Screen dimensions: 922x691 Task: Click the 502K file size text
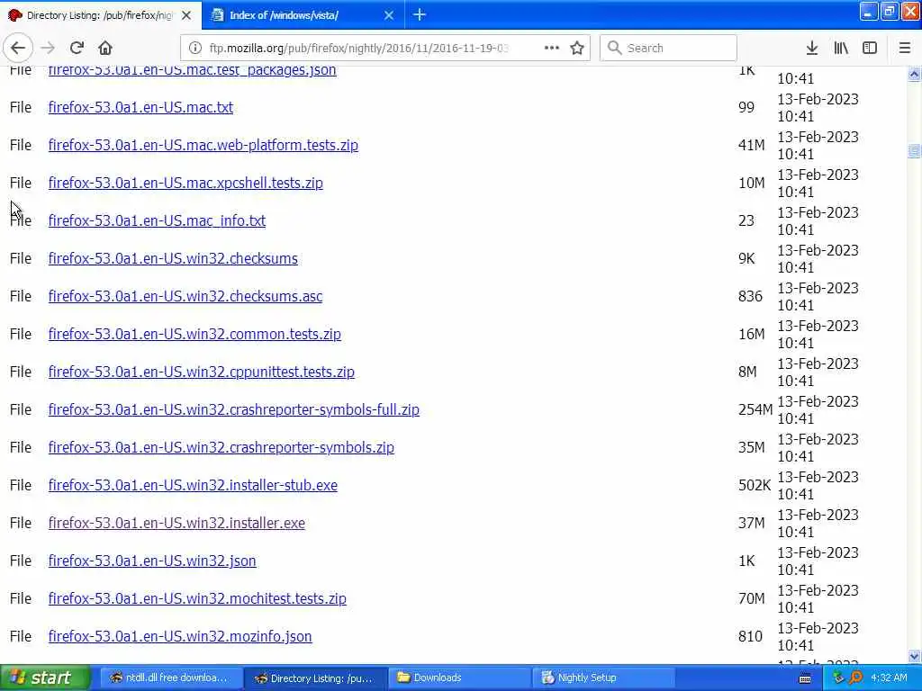pos(755,485)
